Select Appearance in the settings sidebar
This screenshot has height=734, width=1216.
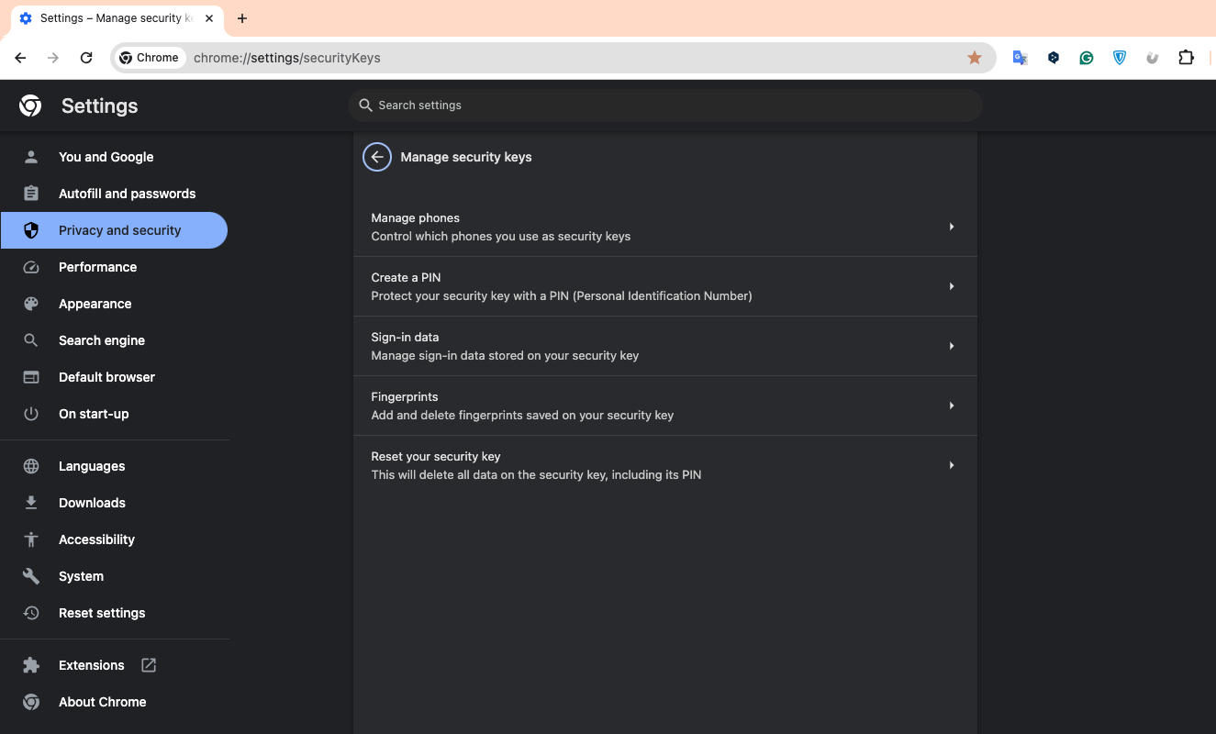pos(95,304)
